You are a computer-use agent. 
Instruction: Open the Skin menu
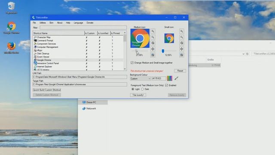(52, 23)
